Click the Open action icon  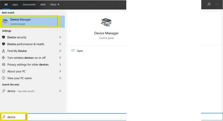pyautogui.click(x=73, y=51)
